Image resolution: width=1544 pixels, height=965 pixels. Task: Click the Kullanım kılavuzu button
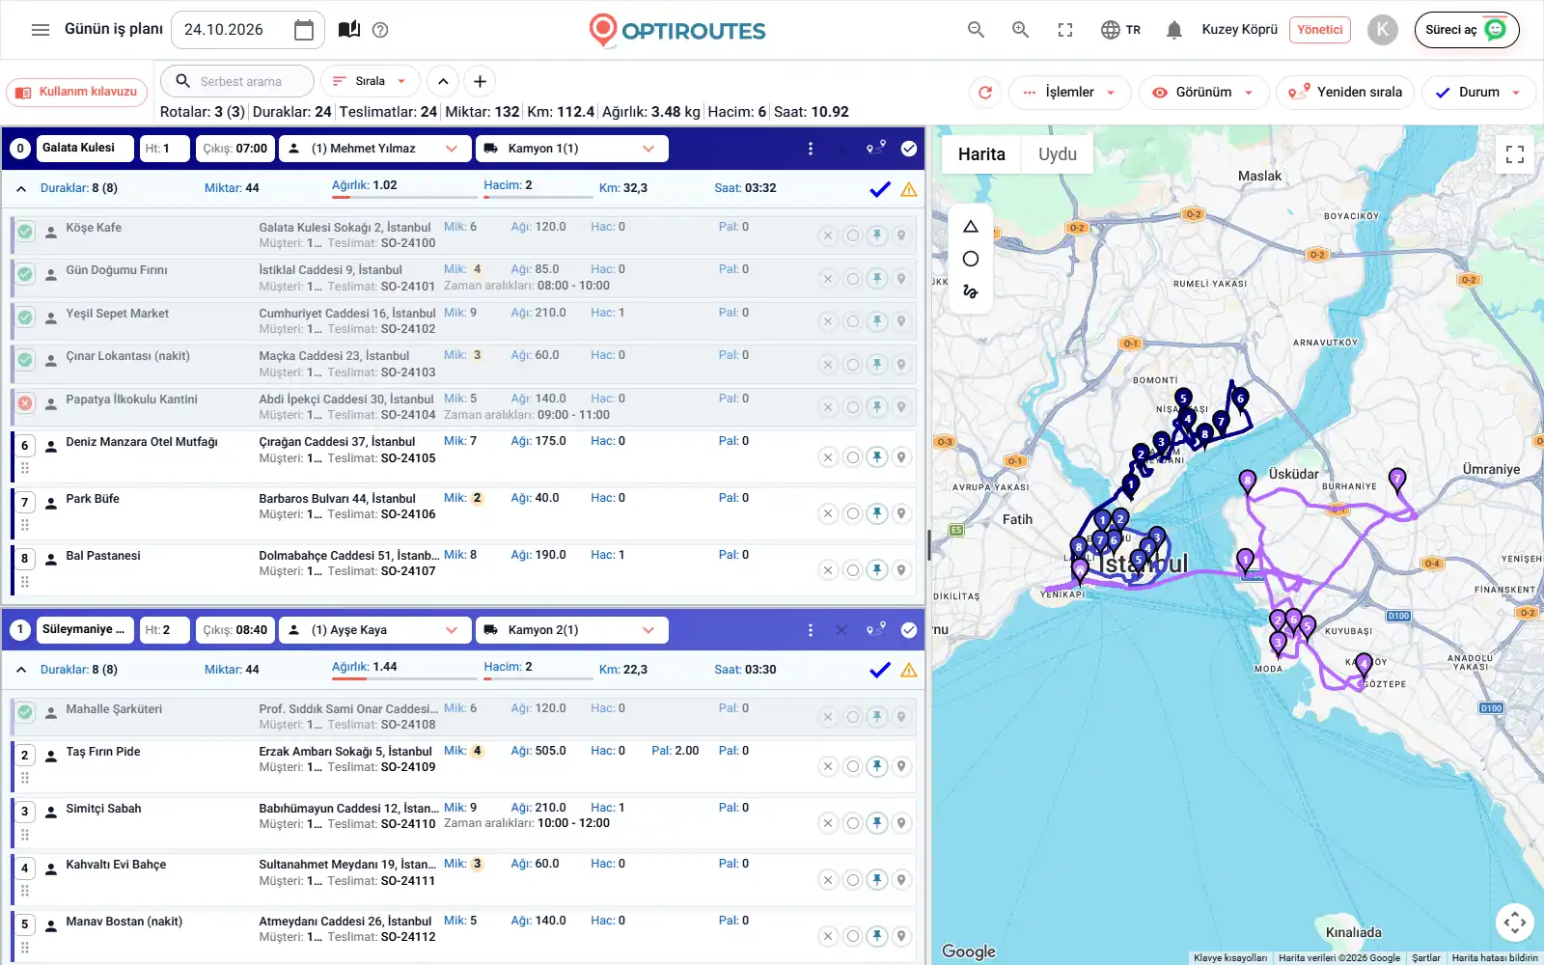(x=77, y=92)
